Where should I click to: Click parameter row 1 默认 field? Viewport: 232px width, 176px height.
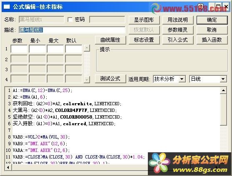pyautogui.click(x=74, y=49)
